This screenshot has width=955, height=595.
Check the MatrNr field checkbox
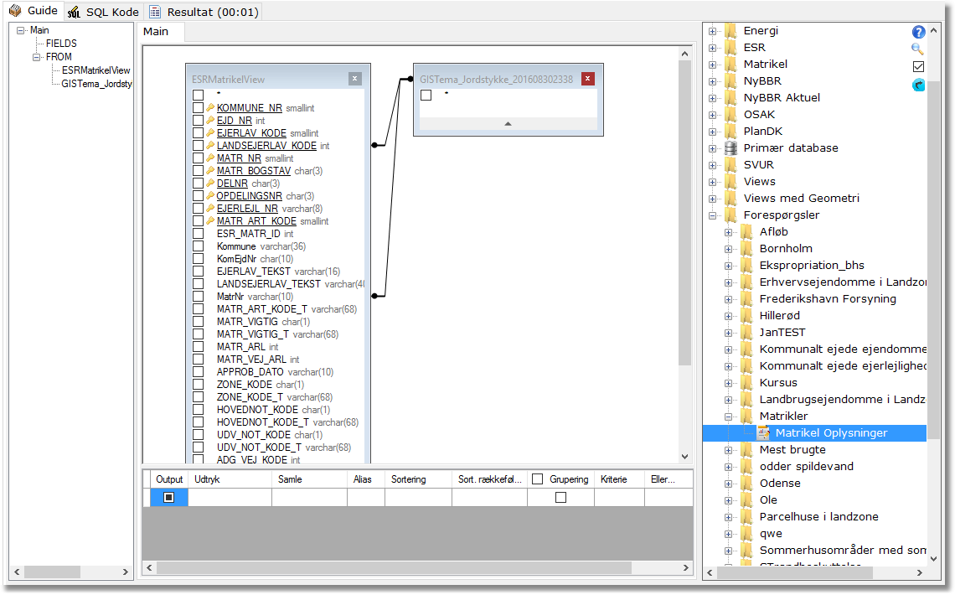click(x=198, y=297)
